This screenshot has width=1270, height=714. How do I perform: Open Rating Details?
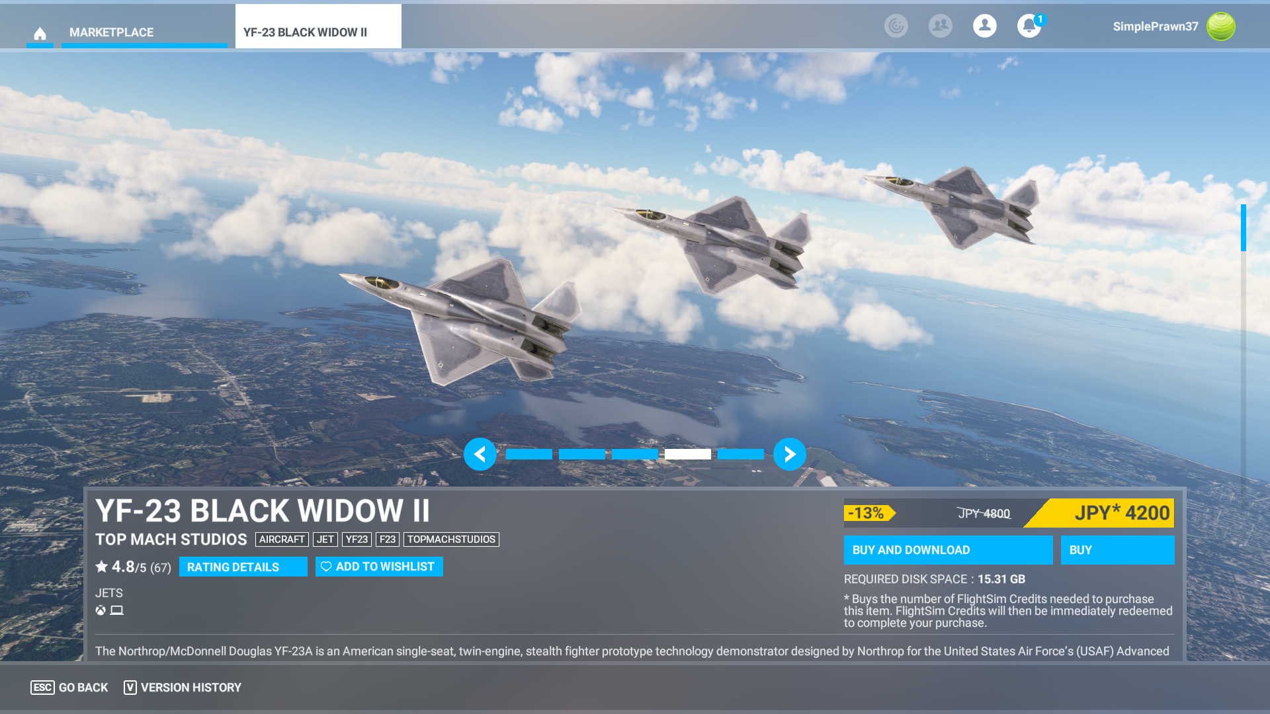[x=243, y=567]
